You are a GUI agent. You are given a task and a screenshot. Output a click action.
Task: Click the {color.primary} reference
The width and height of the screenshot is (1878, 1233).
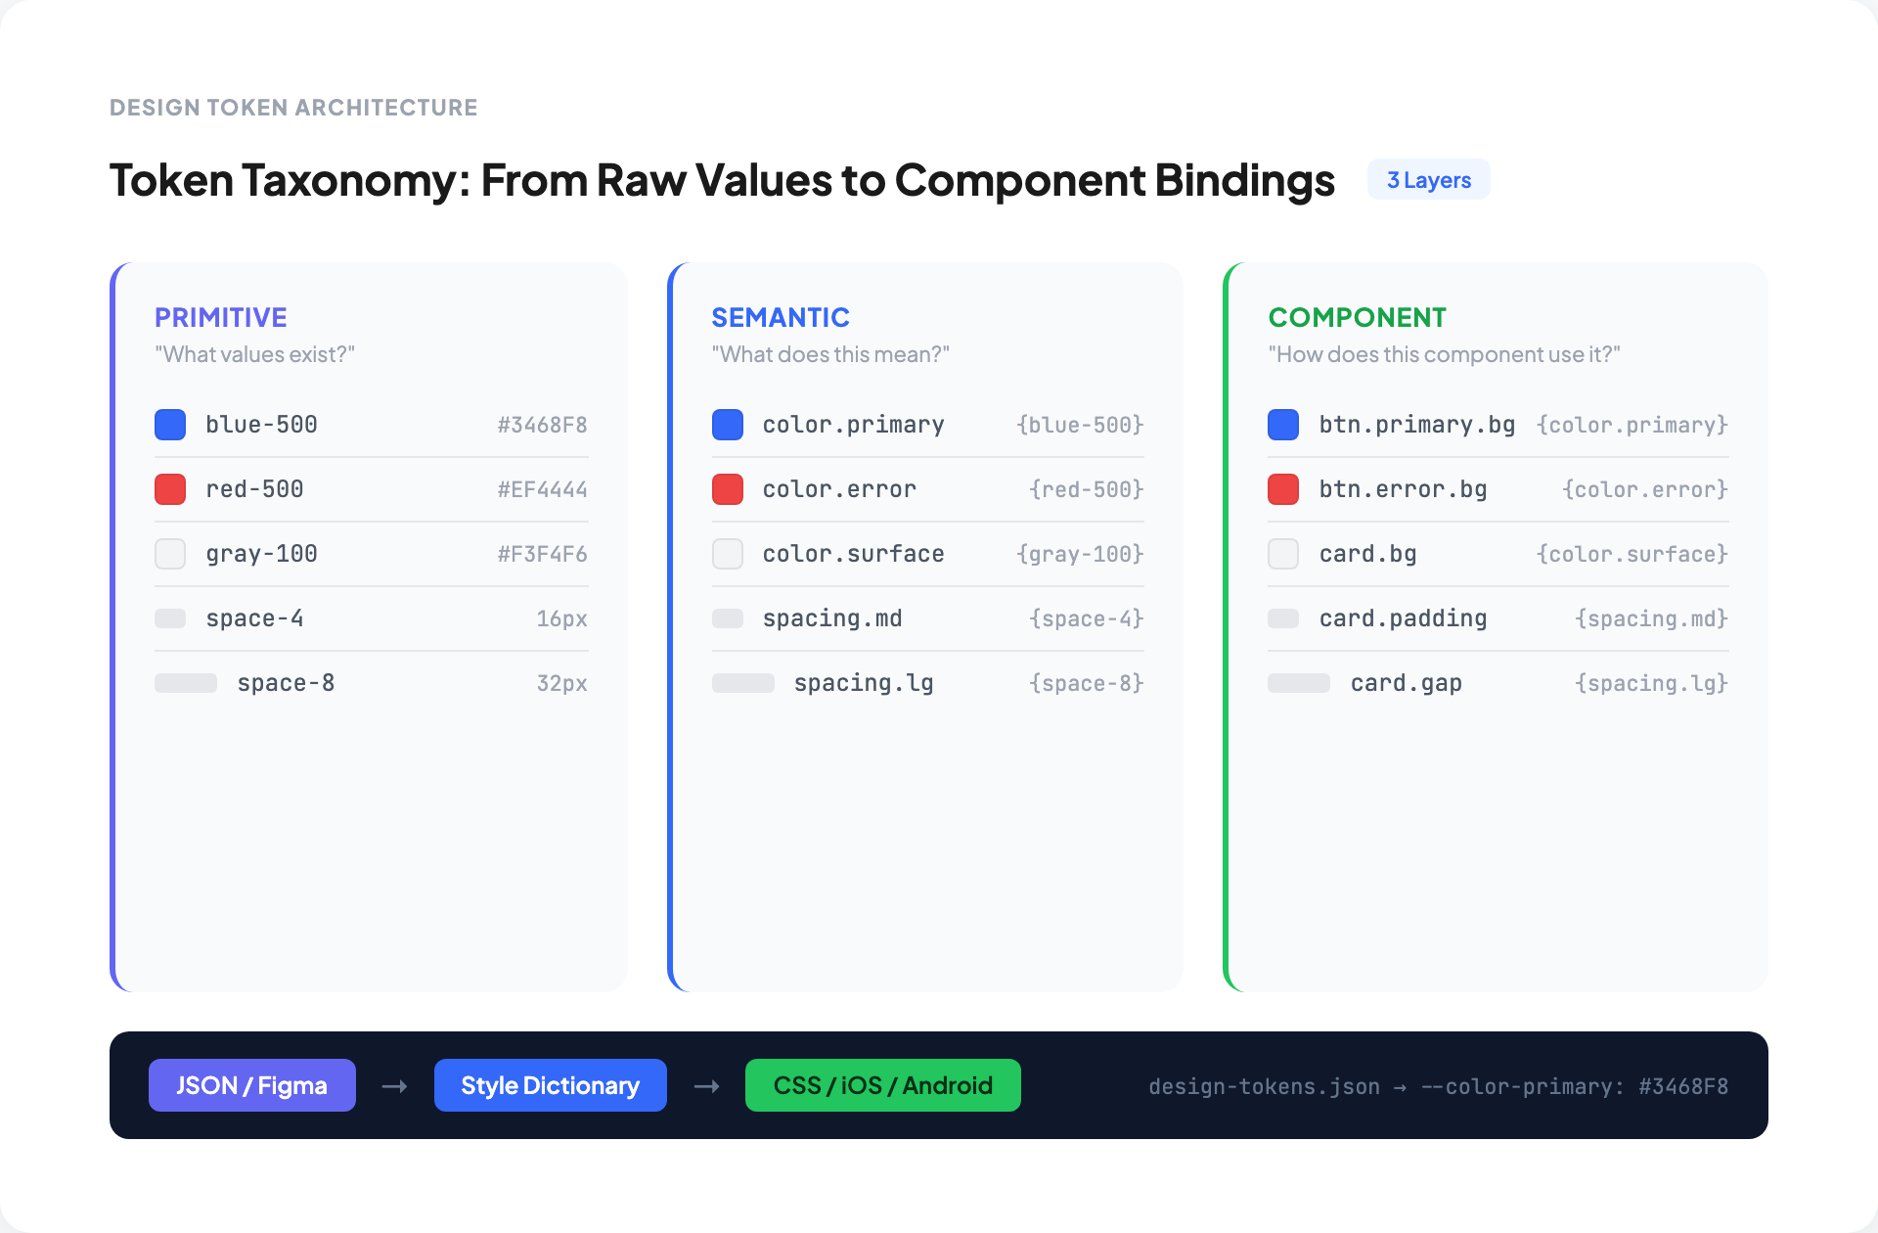1632,425
